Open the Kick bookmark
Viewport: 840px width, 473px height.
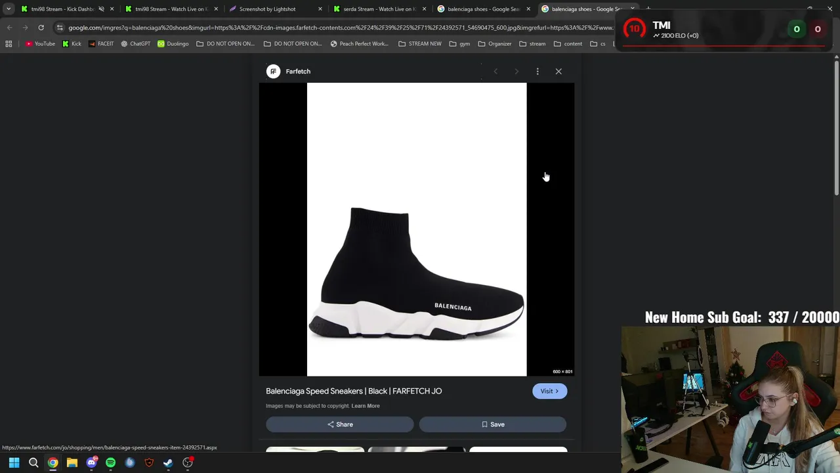[72, 44]
